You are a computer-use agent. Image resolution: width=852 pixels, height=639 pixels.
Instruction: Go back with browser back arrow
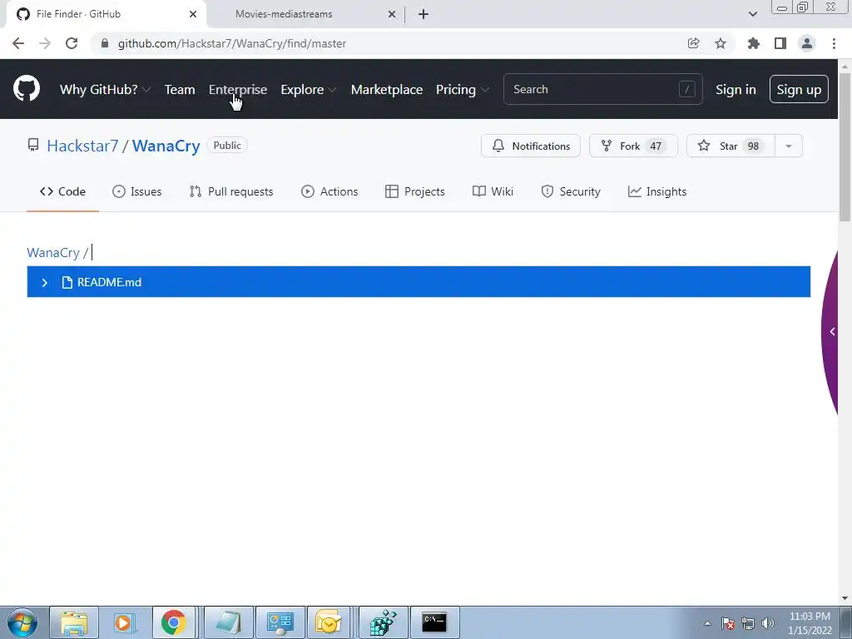[x=18, y=43]
